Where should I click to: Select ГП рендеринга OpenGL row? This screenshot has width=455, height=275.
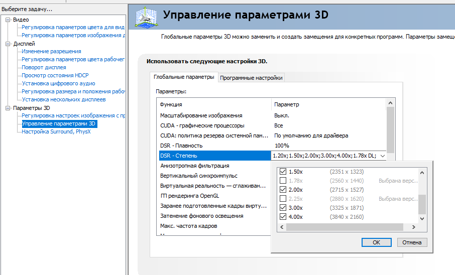(x=215, y=196)
